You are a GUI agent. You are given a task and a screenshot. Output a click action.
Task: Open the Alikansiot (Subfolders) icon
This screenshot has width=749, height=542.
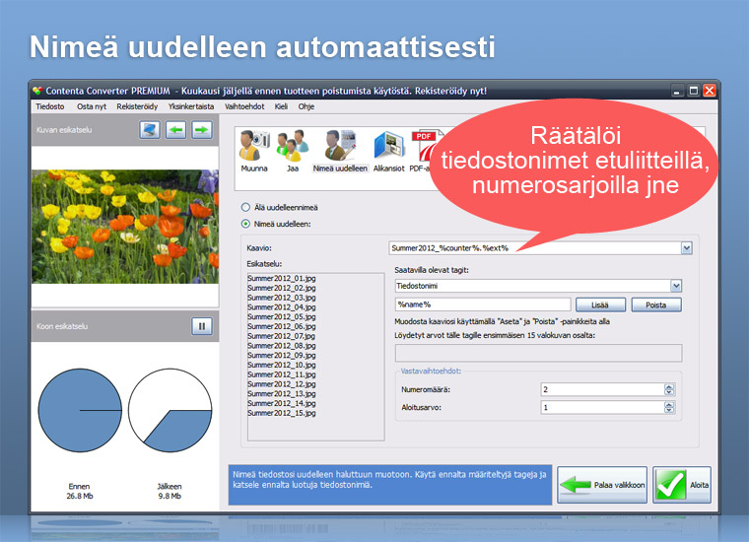coord(389,146)
